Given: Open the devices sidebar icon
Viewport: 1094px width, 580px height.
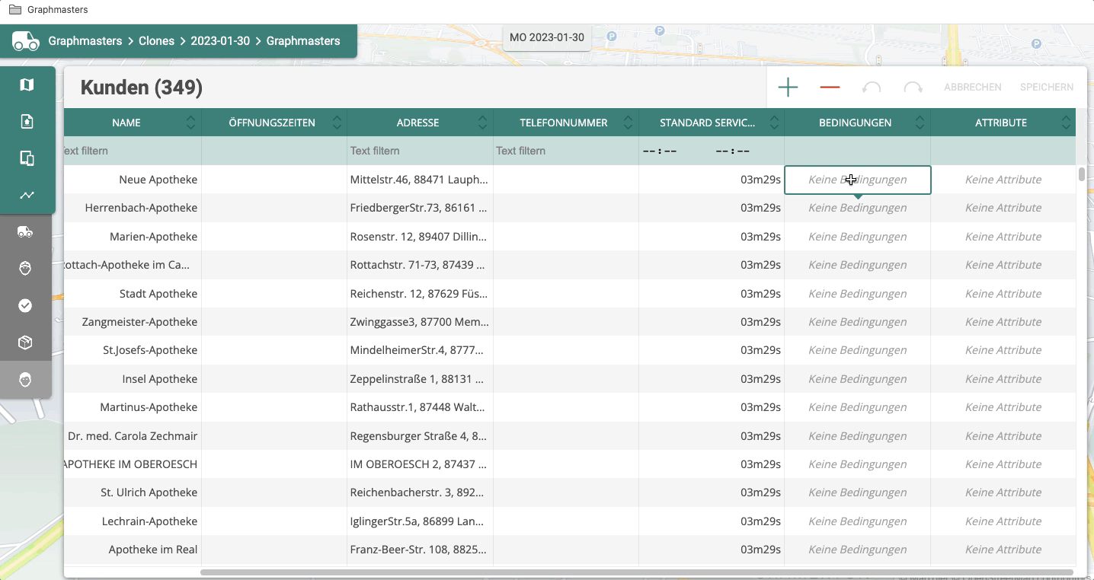Looking at the screenshot, I should pos(27,158).
